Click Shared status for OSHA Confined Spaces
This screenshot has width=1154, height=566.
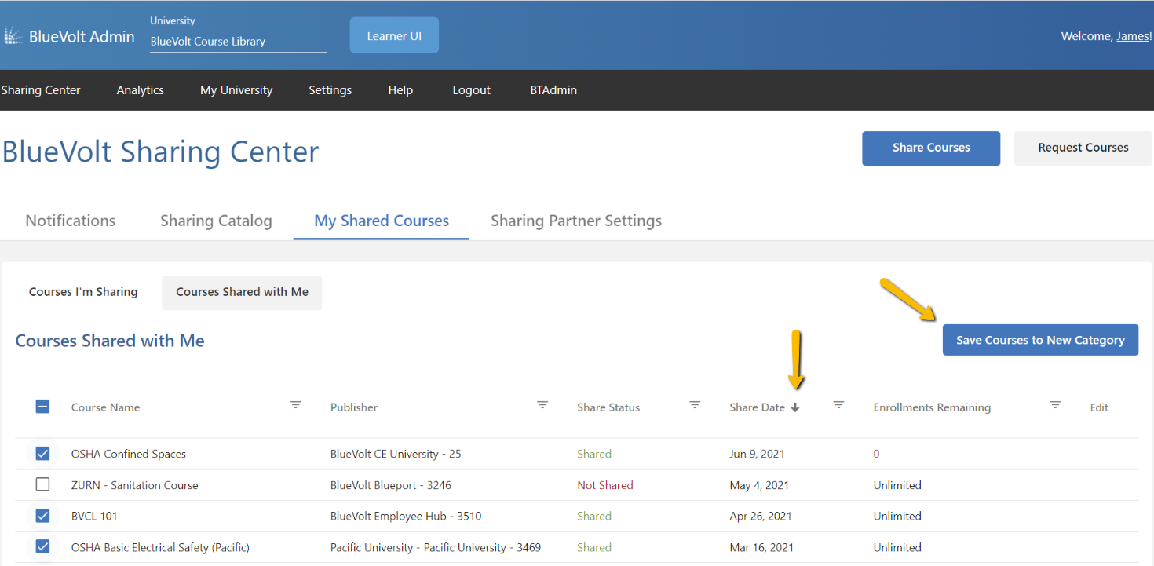pyautogui.click(x=594, y=454)
